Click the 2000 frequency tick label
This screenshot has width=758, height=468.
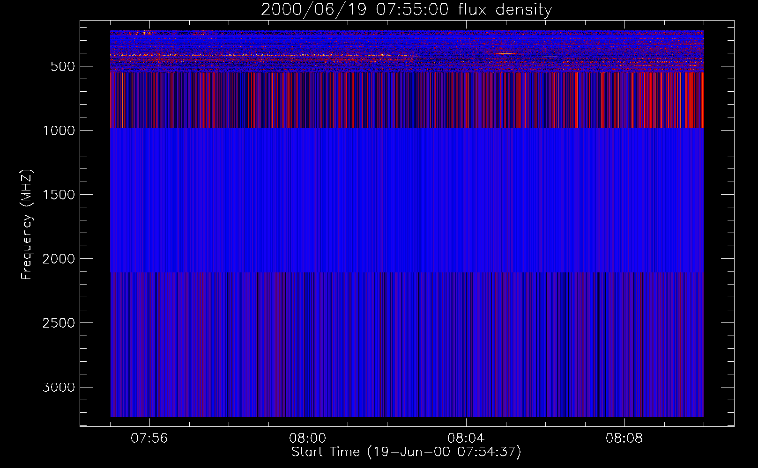[x=59, y=259]
